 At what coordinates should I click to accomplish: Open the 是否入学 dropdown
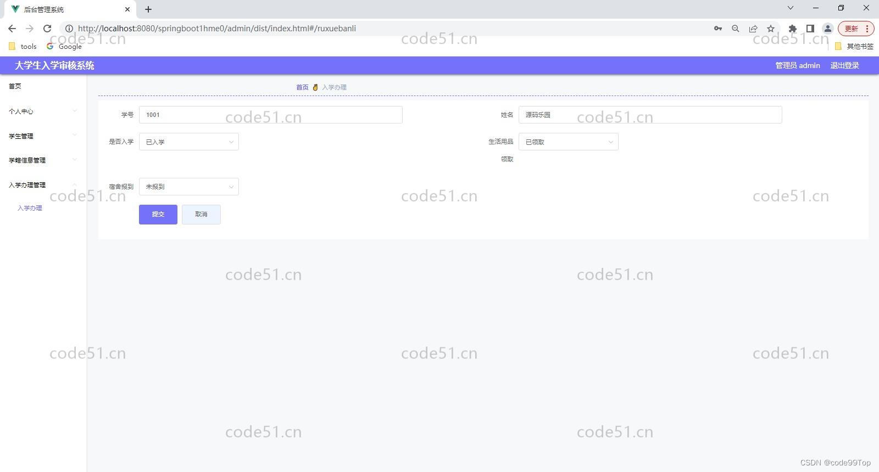(x=189, y=142)
